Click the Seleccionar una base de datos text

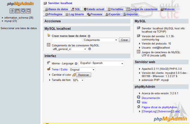pos(19,28)
